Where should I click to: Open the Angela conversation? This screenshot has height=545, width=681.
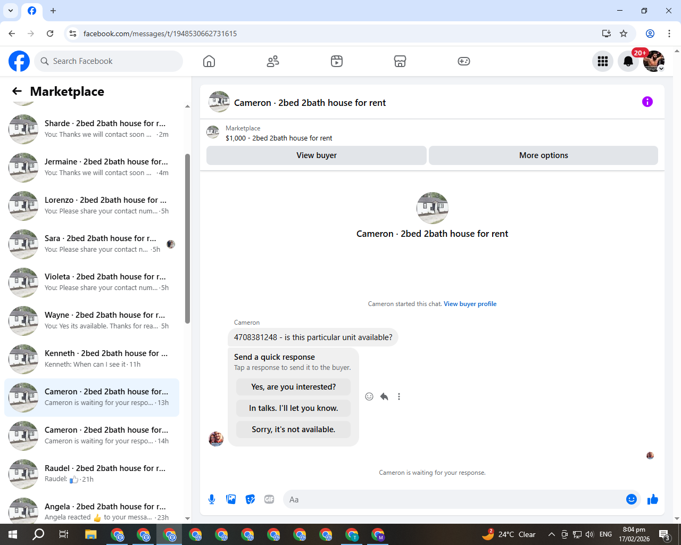point(92,510)
